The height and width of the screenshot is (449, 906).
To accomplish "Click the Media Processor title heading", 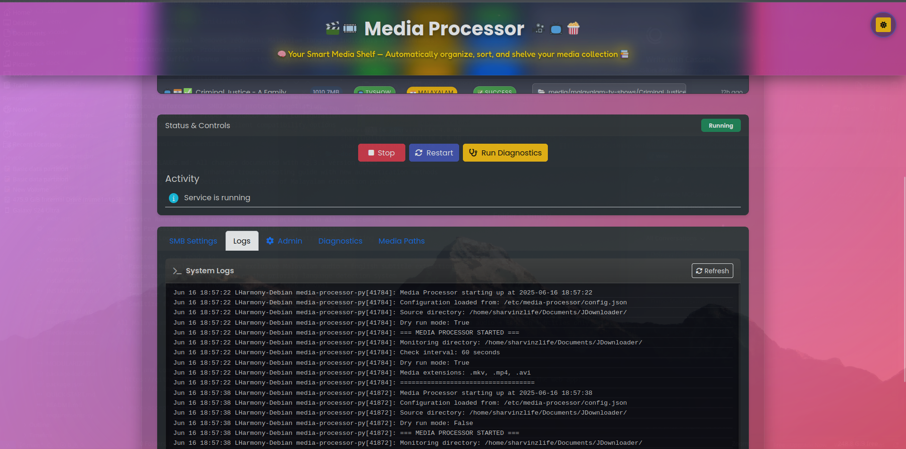I will (444, 29).
